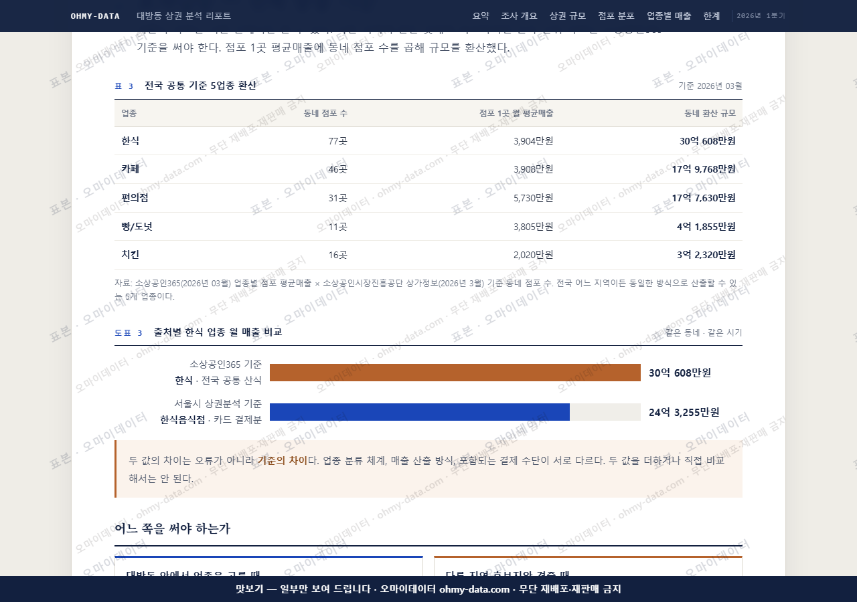Click the 3,805만원 average sales cell
Screen dimensions: 857x602
coord(534,226)
